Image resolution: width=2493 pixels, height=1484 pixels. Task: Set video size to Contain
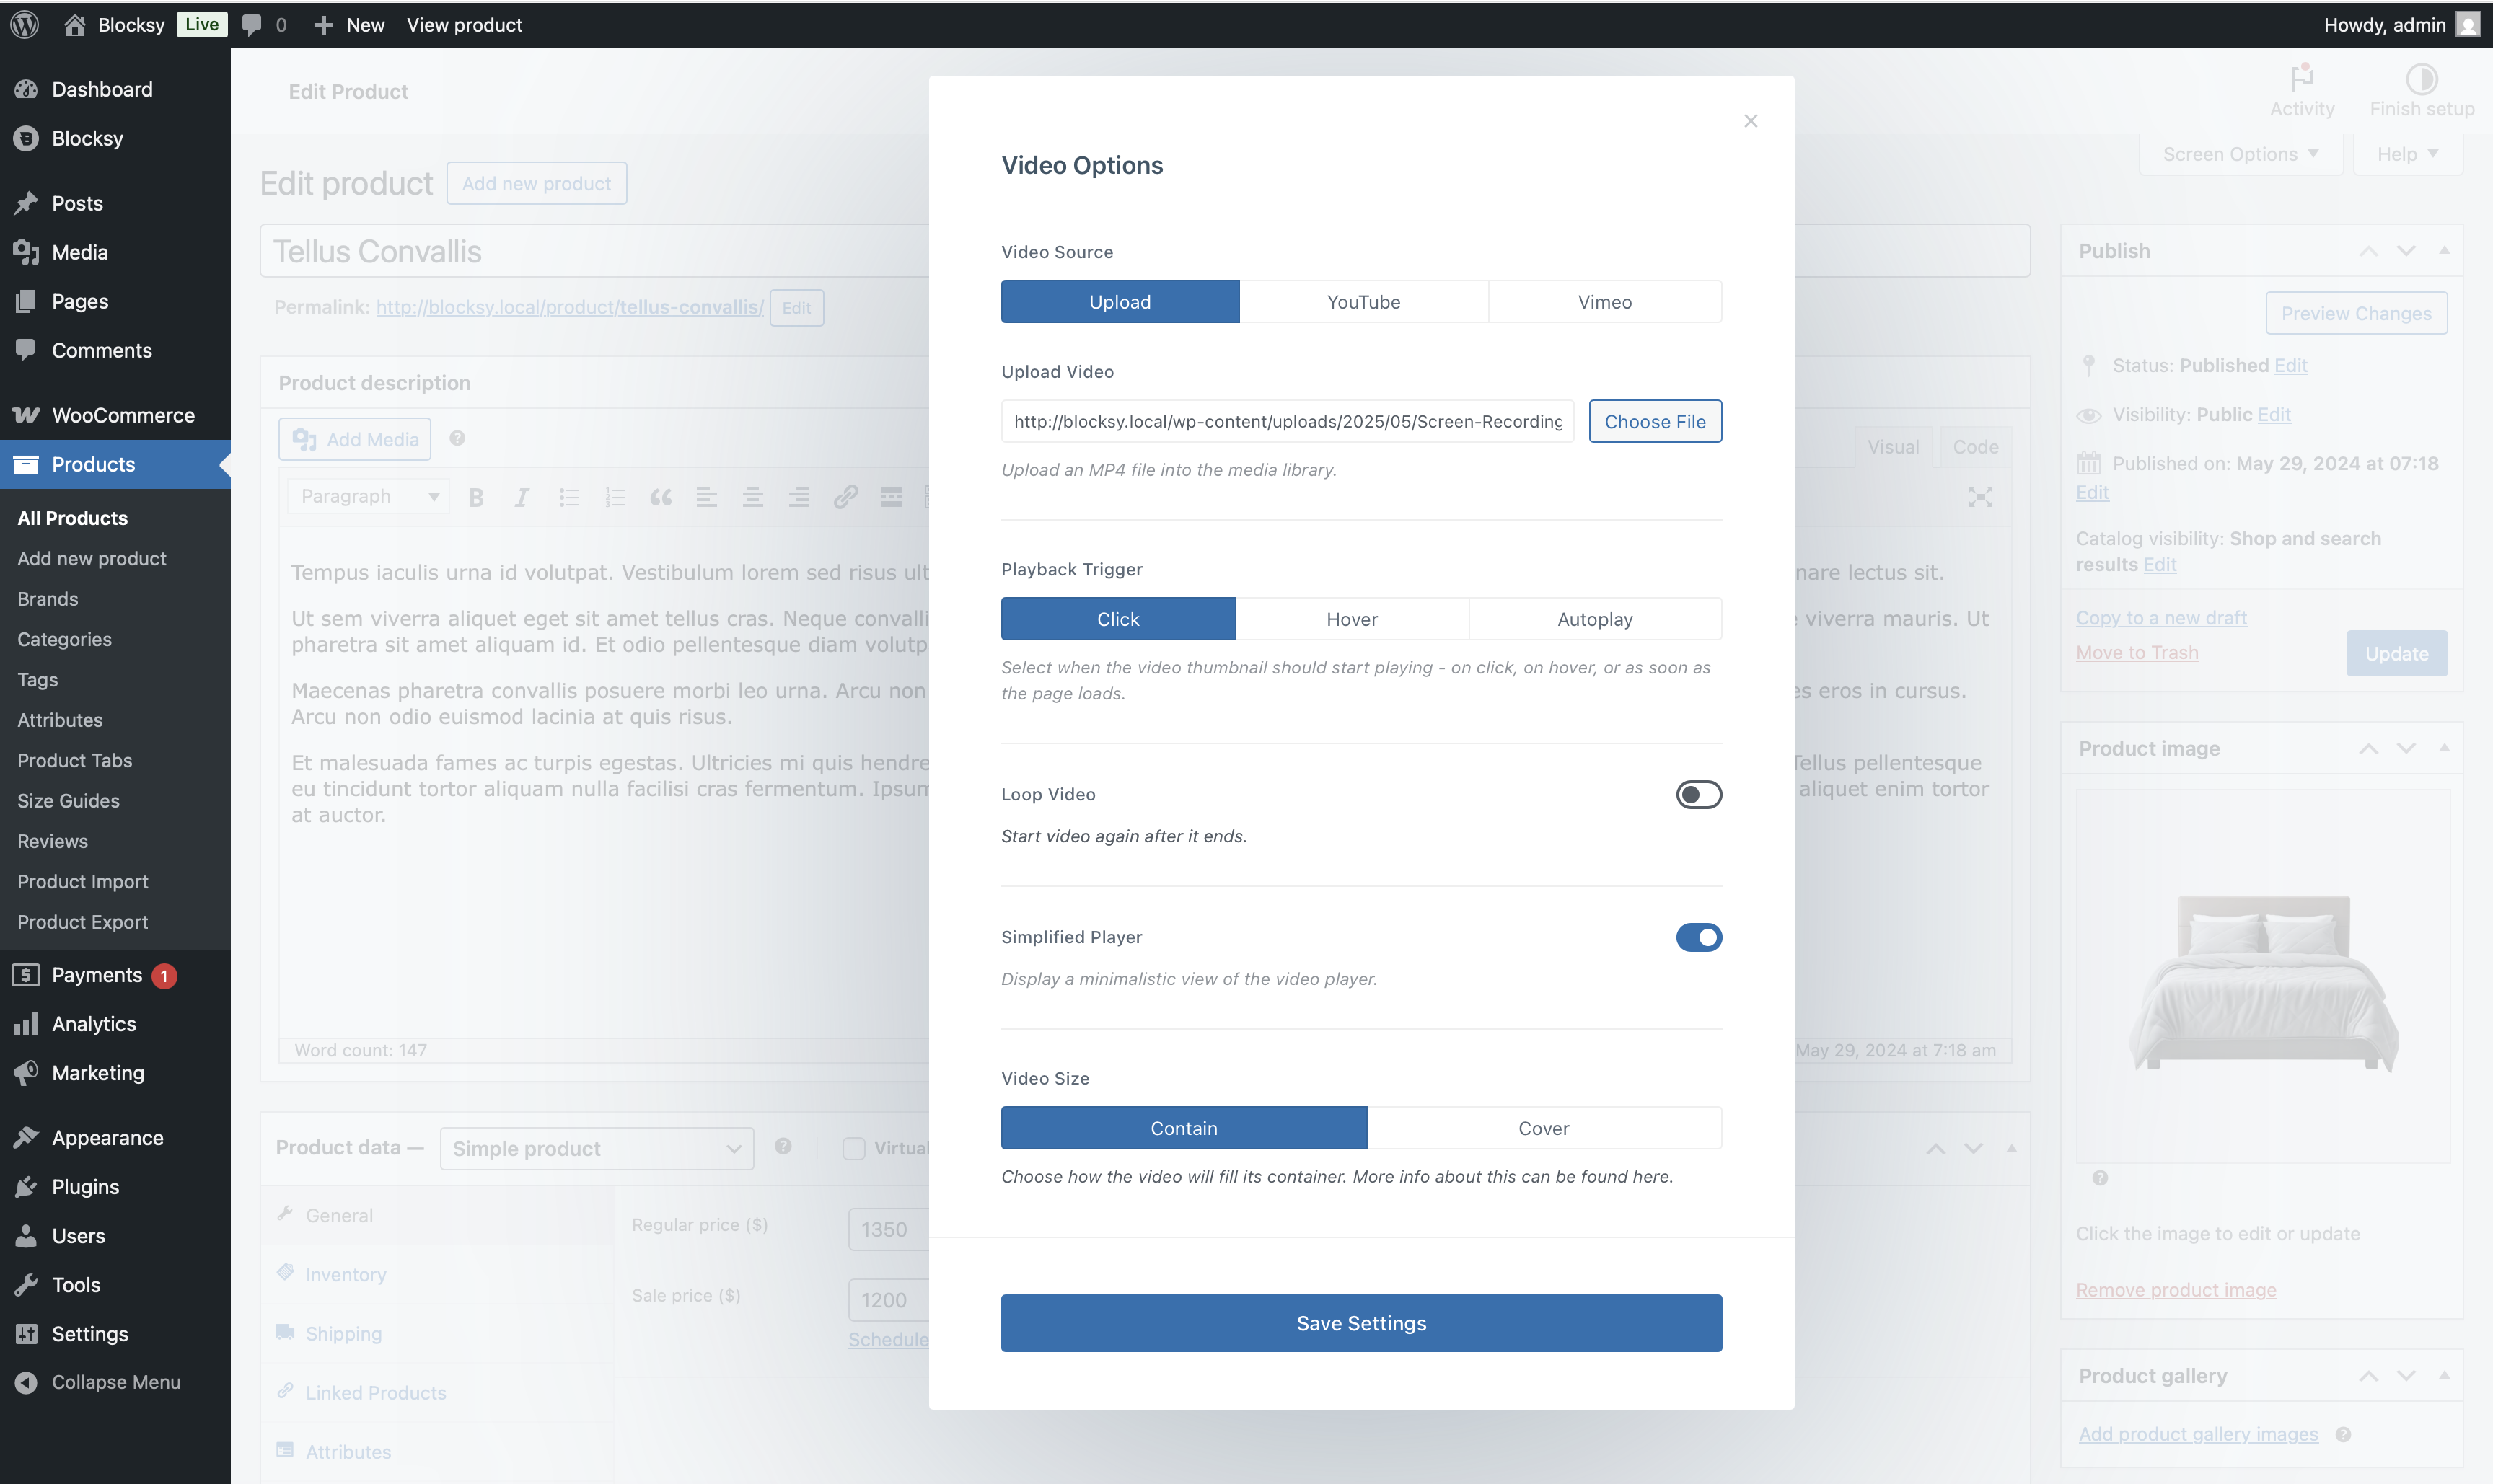(1184, 1128)
